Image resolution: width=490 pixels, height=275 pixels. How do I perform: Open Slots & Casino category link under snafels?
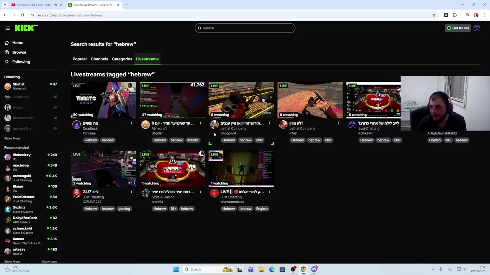click(x=163, y=197)
